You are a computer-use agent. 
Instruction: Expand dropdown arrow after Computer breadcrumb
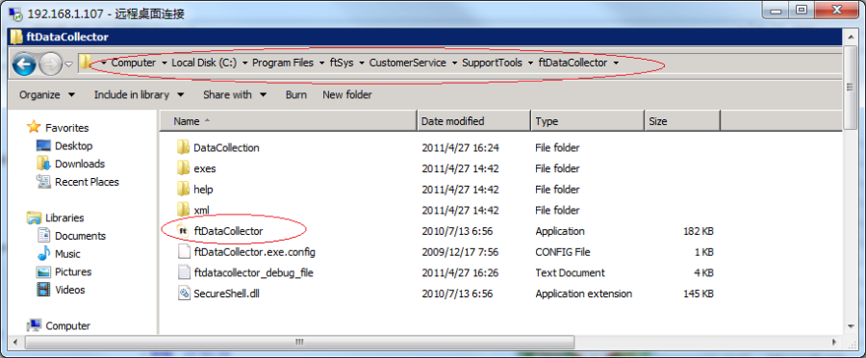(164, 63)
